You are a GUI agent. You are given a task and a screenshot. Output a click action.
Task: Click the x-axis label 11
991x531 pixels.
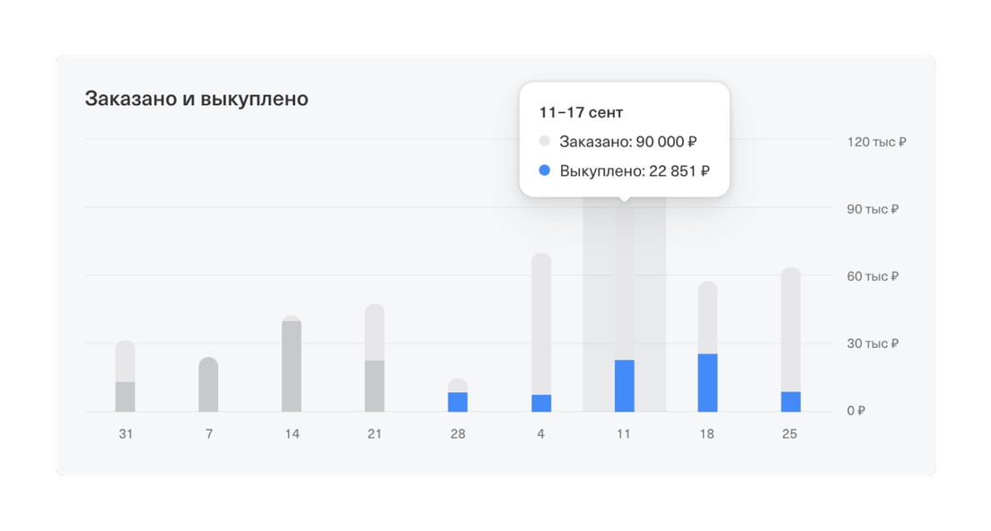[x=624, y=434]
